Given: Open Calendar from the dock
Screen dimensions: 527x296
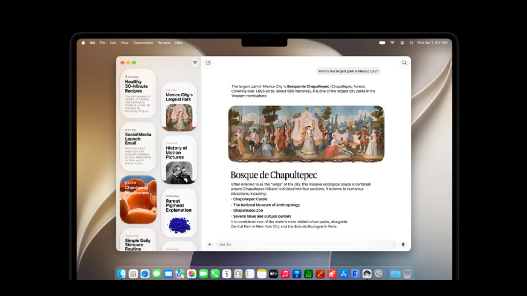Looking at the screenshot, I should (x=227, y=274).
